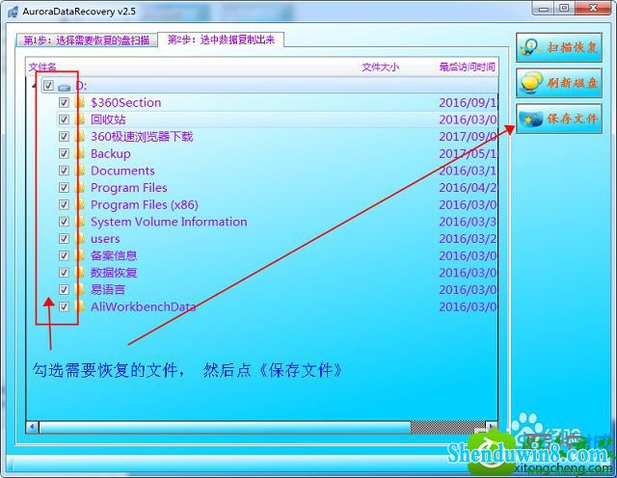Screen dimensions: 617x478
Task: Toggle the AliWorkbenchData checkbox
Action: [x=64, y=306]
